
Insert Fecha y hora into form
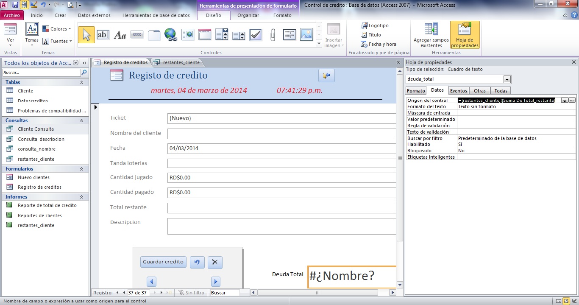point(379,44)
